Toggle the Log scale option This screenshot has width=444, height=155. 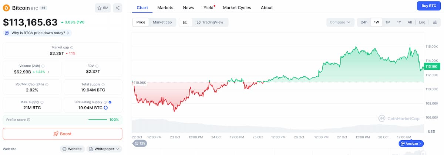(x=422, y=22)
